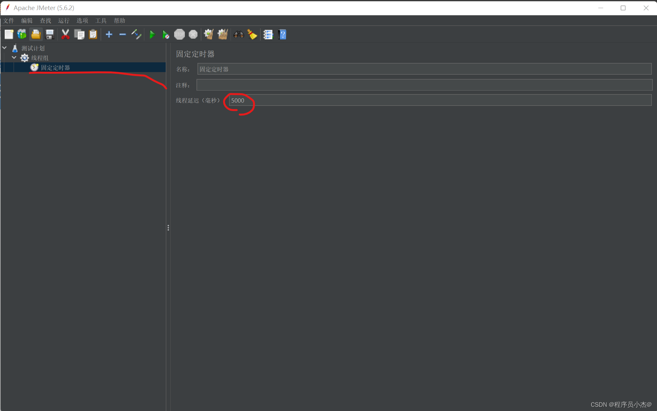Open the 编辑 menu
Image resolution: width=657 pixels, height=411 pixels.
27,21
